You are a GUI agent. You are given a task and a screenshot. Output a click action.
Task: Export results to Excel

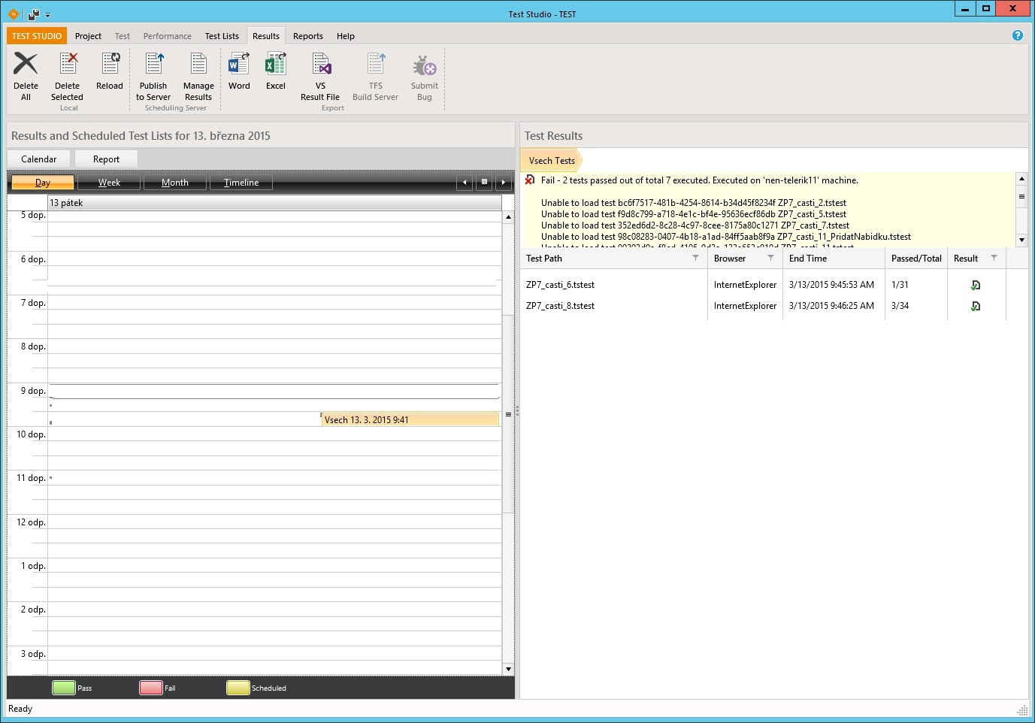[276, 65]
